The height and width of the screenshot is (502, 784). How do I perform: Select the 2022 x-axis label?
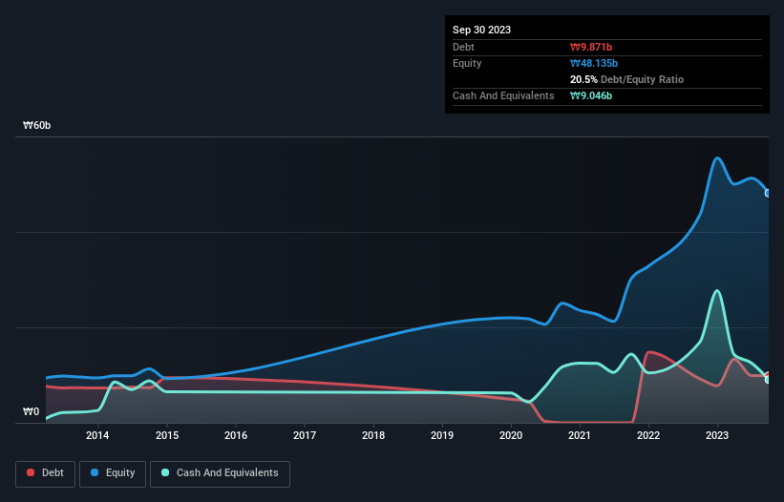[648, 435]
